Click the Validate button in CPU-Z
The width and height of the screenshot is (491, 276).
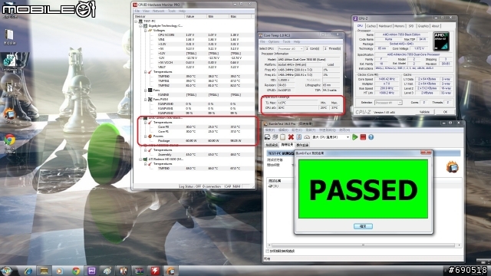[424, 112]
